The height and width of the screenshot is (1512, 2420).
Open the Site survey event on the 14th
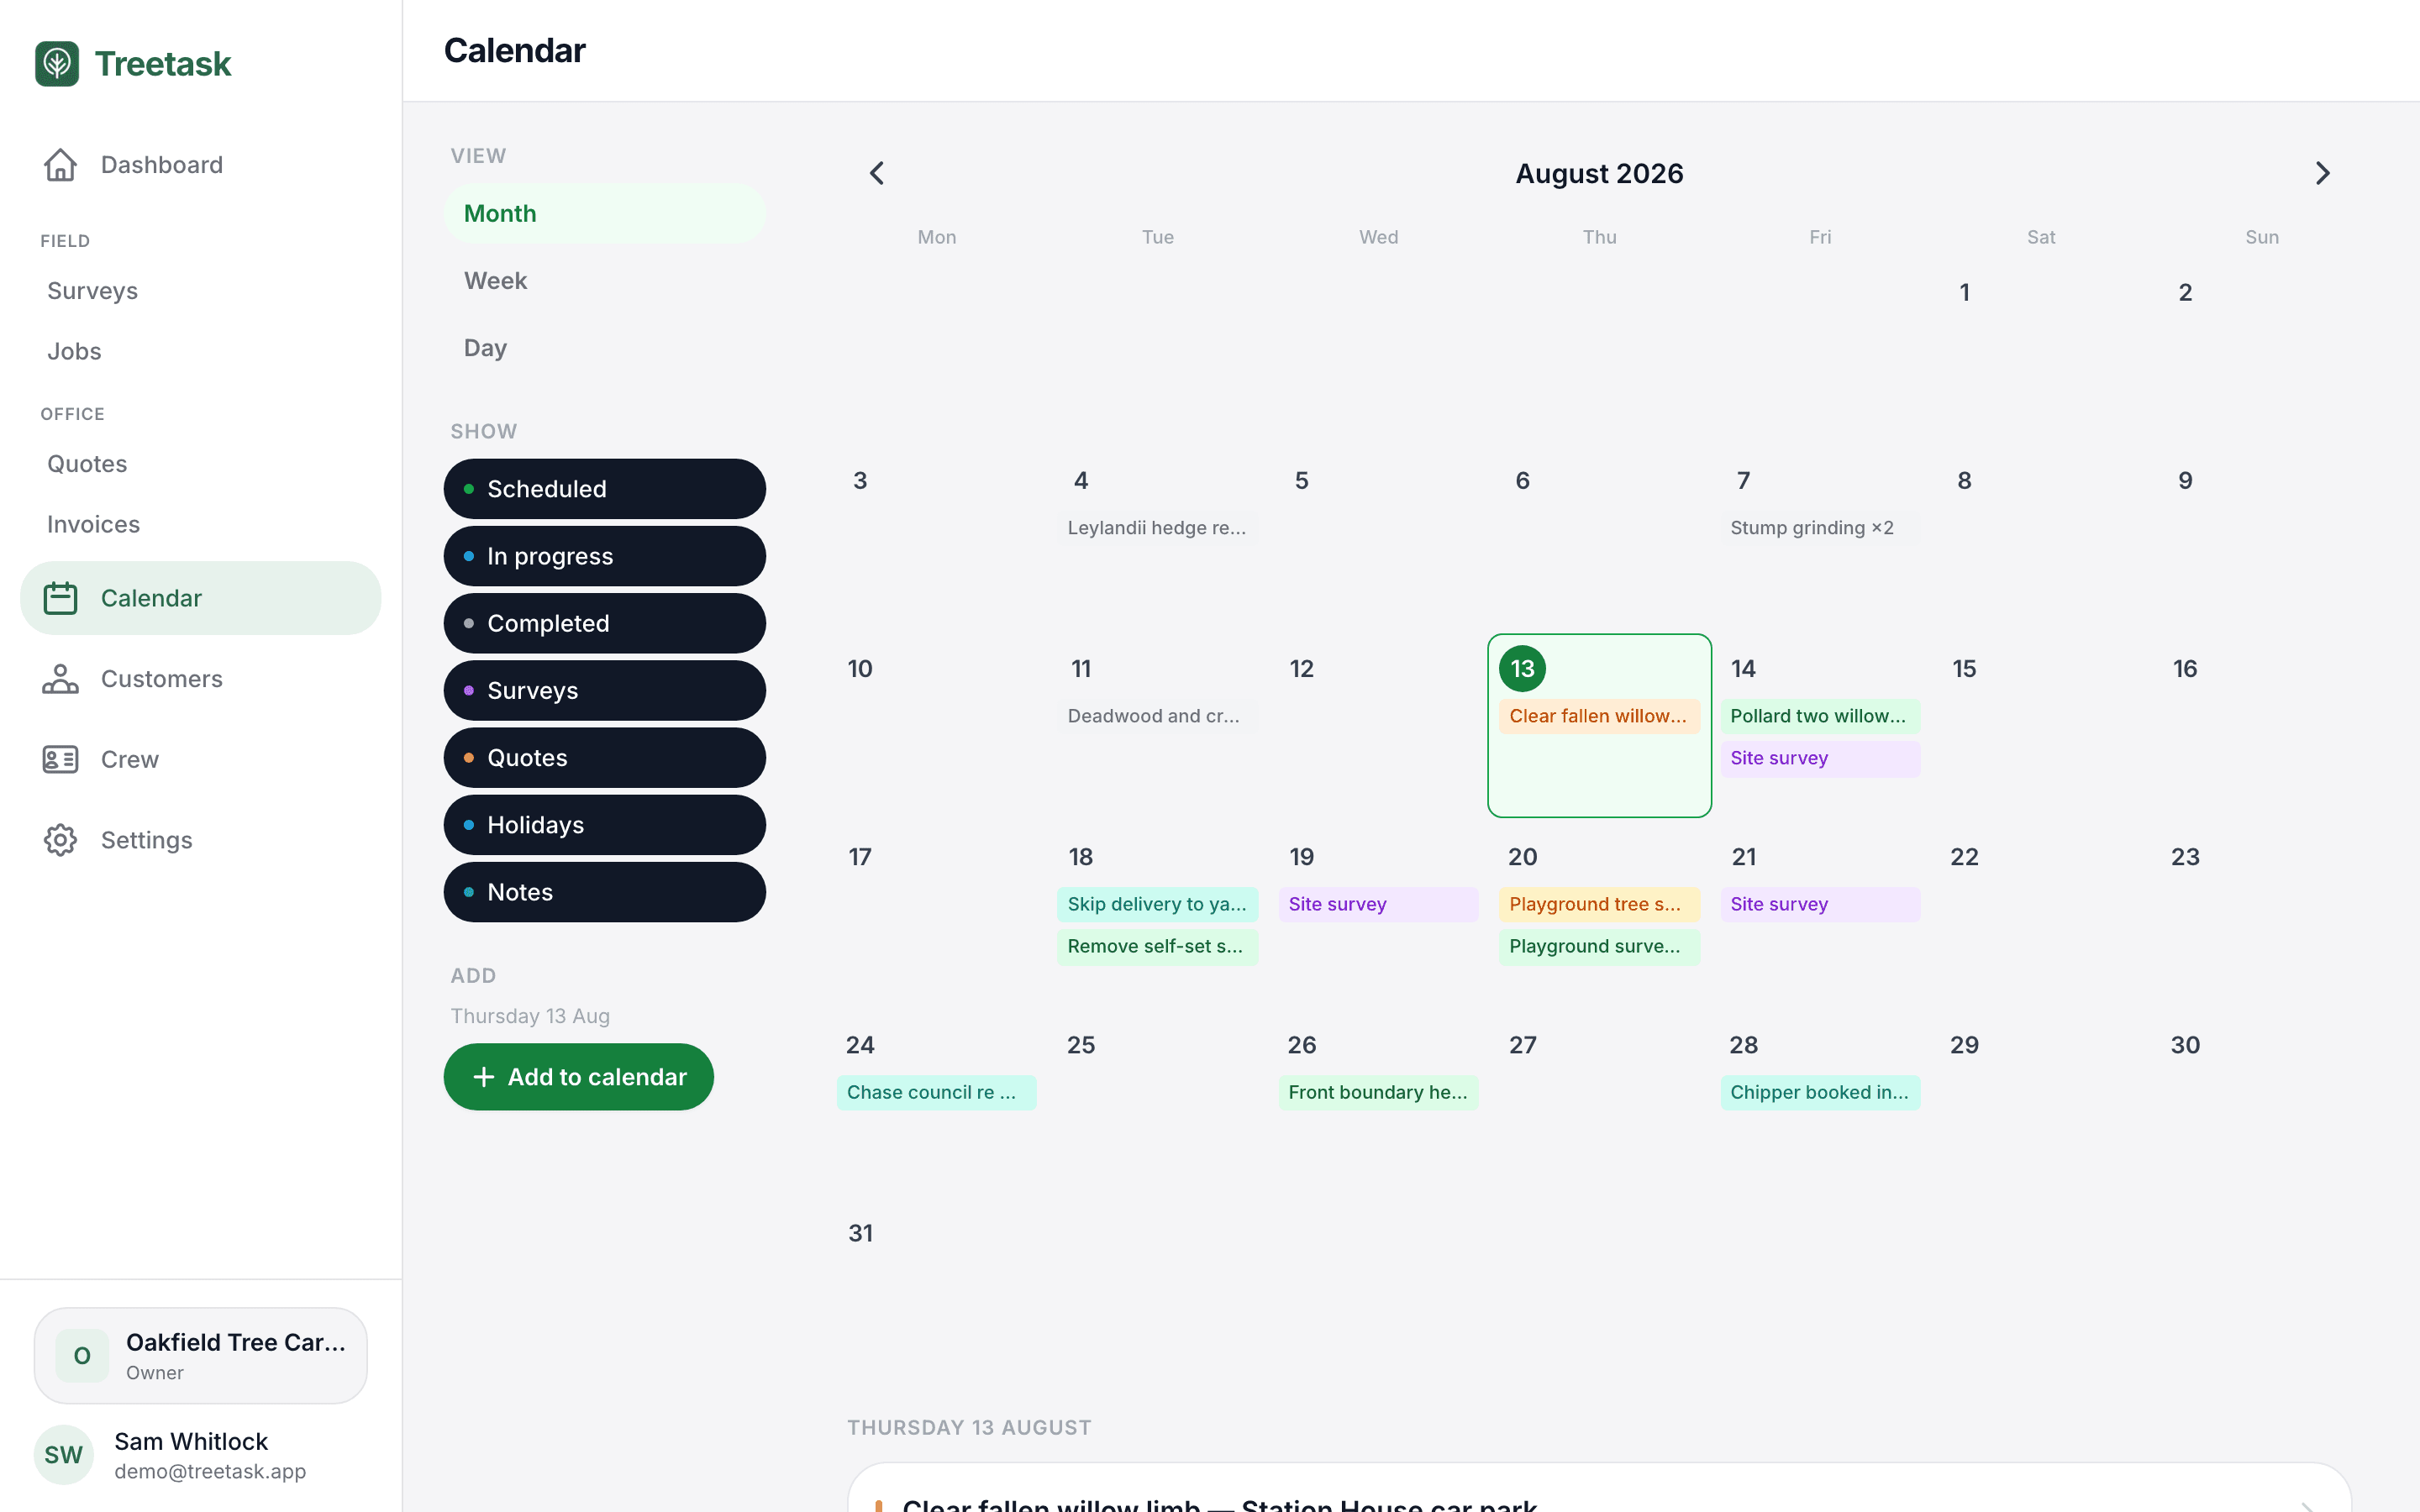click(1820, 758)
